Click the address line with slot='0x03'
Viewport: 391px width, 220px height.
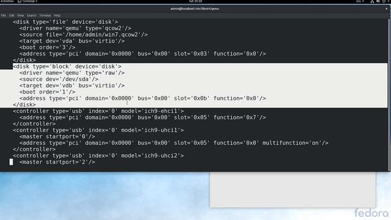coord(142,54)
